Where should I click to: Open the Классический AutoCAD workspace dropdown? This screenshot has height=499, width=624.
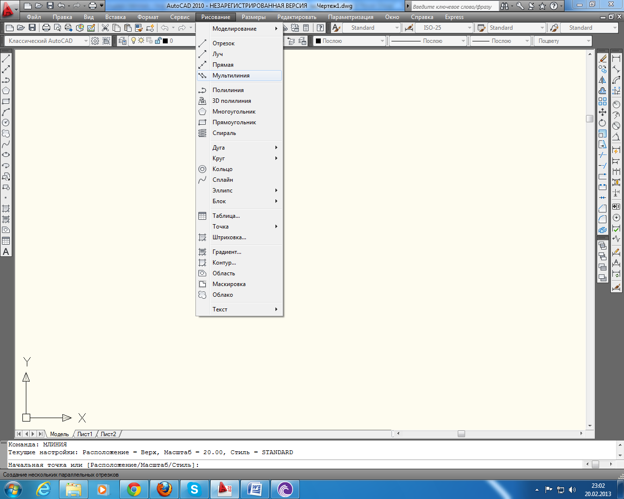coord(86,41)
